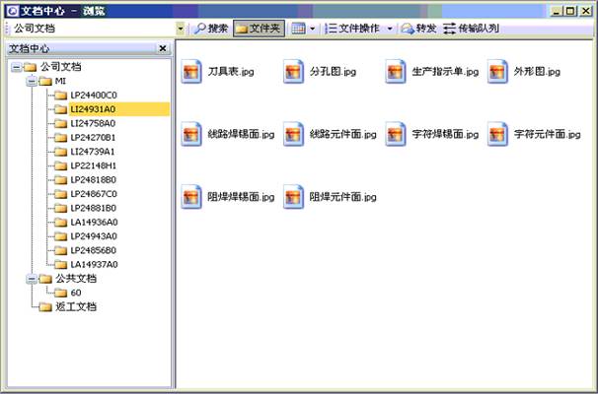Click the 线路元件面.jpg file name
The height and width of the screenshot is (394, 598).
click(342, 134)
